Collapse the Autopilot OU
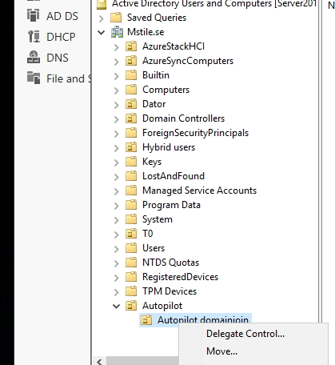 [x=116, y=307]
